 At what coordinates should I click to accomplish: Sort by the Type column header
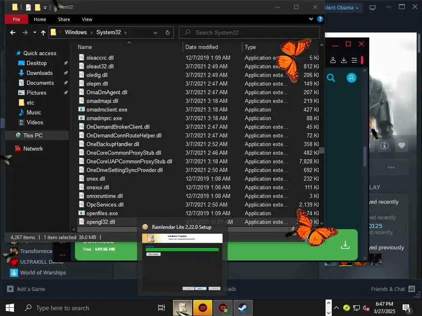coord(250,47)
